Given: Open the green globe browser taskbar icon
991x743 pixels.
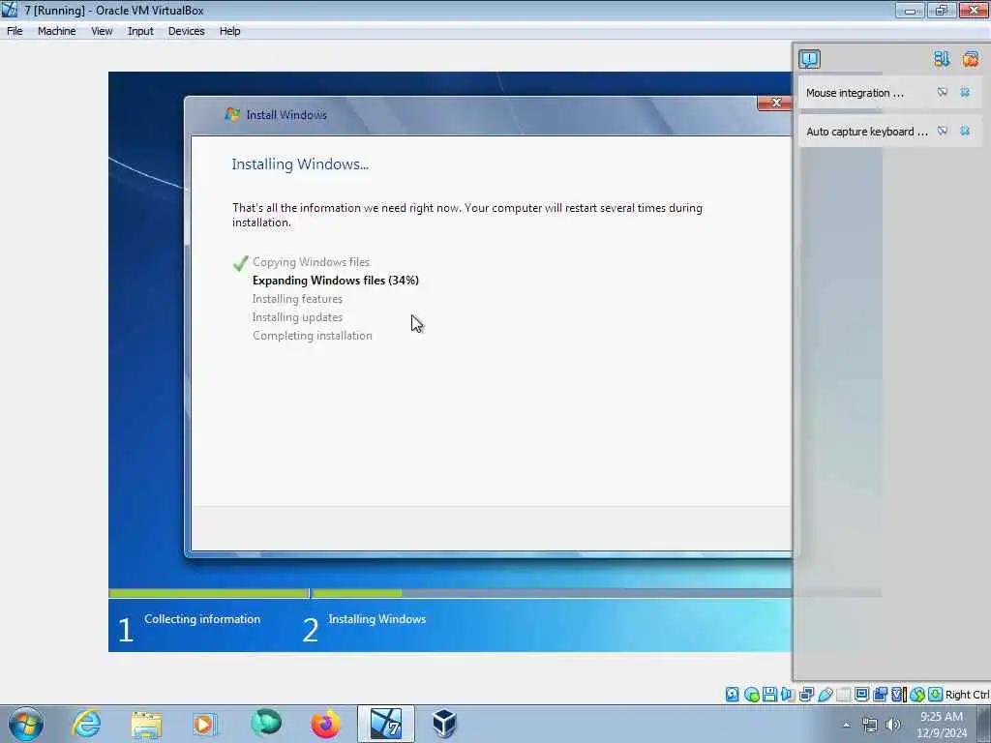Looking at the screenshot, I should (x=265, y=723).
